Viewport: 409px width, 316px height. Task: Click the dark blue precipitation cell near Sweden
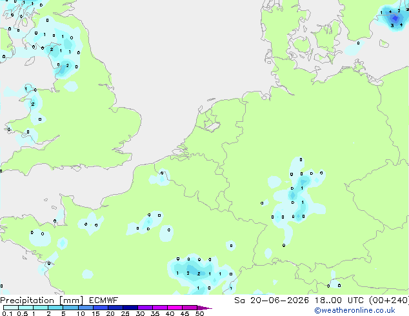pos(395,18)
